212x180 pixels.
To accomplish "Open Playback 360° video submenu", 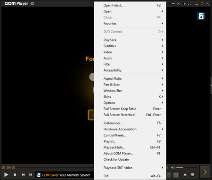I will pos(132,168).
